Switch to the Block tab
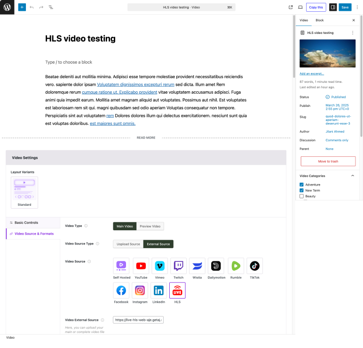 coord(319,20)
